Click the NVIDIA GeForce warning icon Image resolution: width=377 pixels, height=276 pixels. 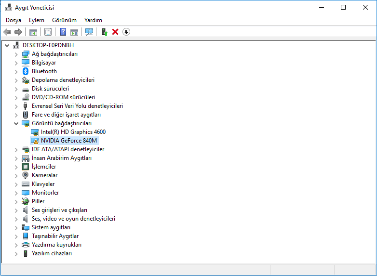[x=35, y=141]
